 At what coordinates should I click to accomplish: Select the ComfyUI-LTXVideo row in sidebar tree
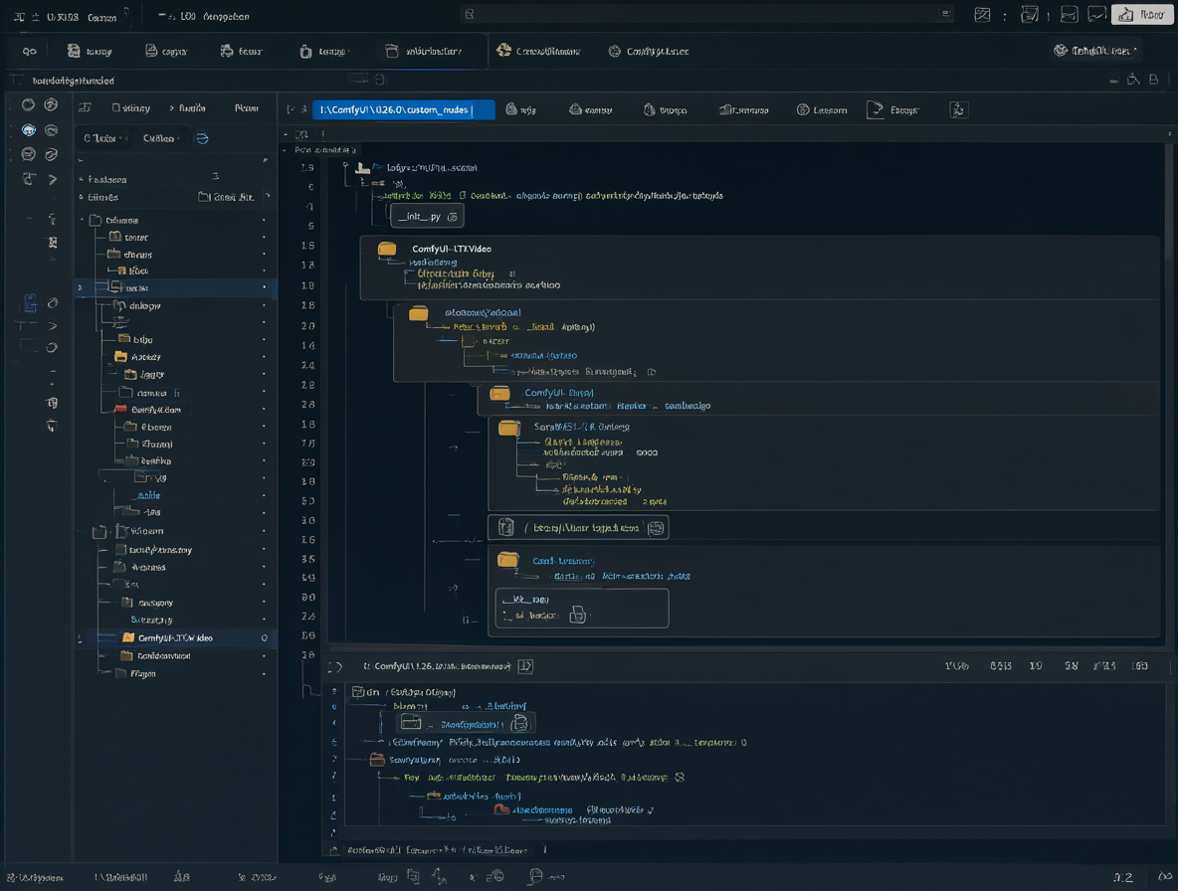pyautogui.click(x=176, y=637)
